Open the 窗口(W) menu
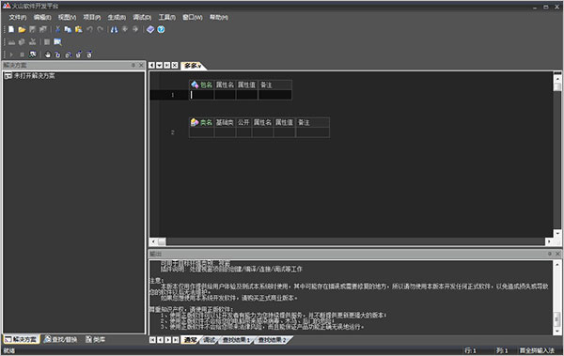The height and width of the screenshot is (356, 564). pos(193,17)
